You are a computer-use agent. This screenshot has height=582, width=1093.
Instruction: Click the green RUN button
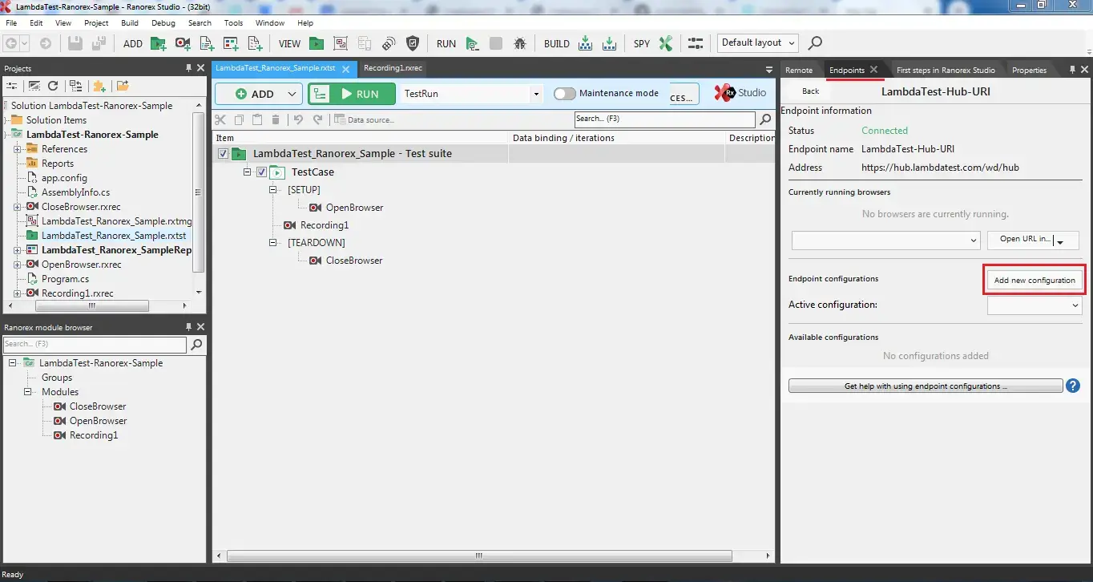(352, 94)
